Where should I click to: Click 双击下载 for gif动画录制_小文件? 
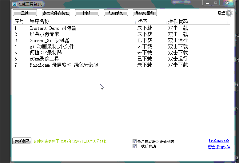178,47
